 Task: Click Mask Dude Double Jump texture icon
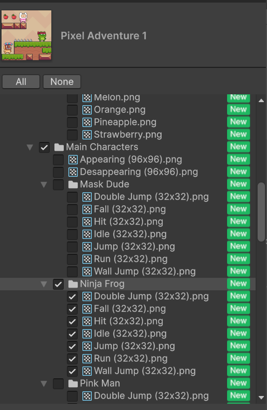pos(87,197)
